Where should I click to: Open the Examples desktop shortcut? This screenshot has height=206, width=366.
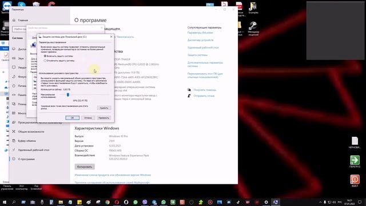coord(253,7)
